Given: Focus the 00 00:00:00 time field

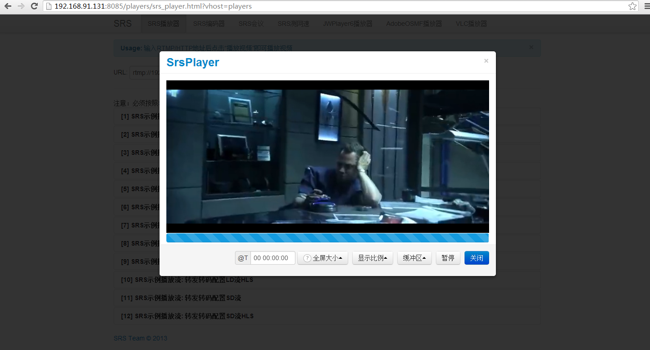Looking at the screenshot, I should coord(273,258).
